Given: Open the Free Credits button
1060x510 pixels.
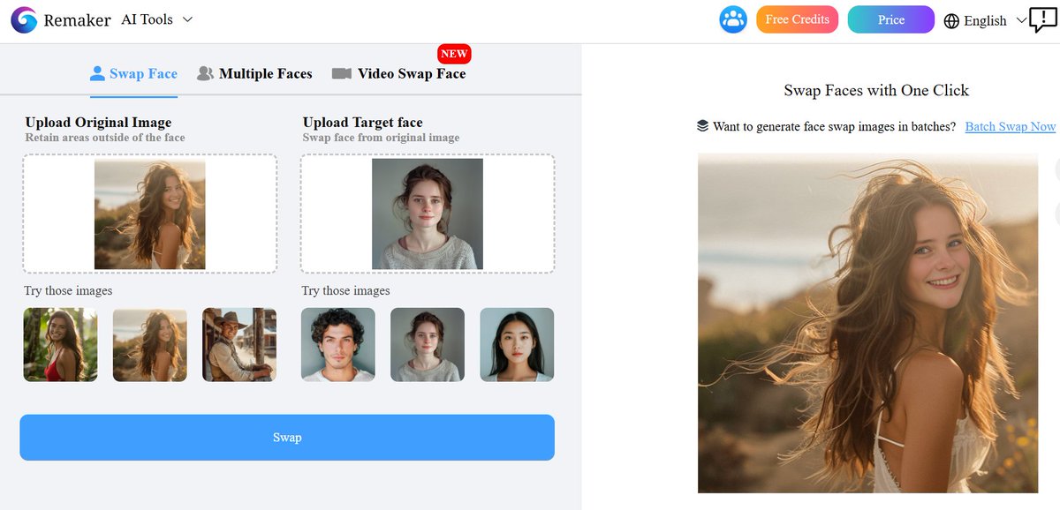Looking at the screenshot, I should pos(797,19).
